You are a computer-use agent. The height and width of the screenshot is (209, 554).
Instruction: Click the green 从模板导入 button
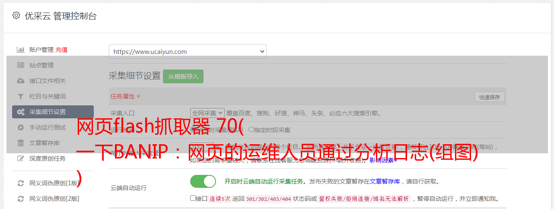[x=183, y=76]
